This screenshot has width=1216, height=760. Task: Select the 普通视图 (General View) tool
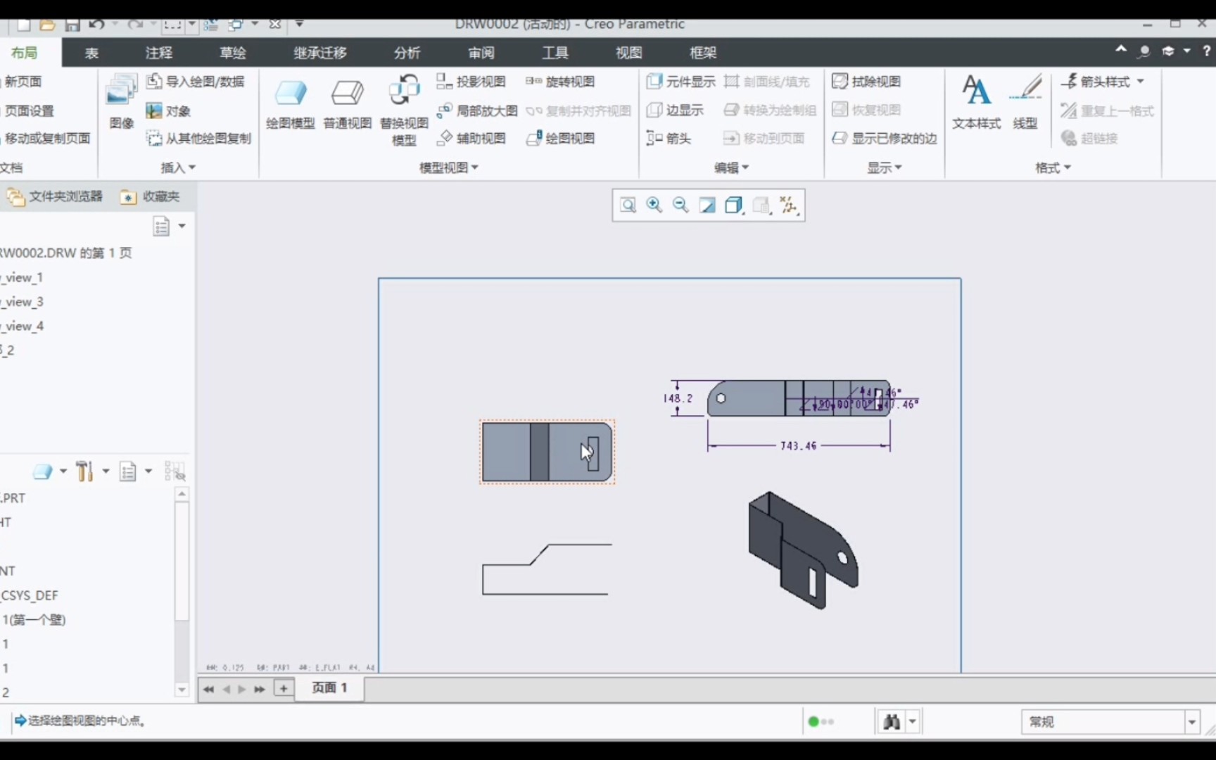pyautogui.click(x=346, y=102)
